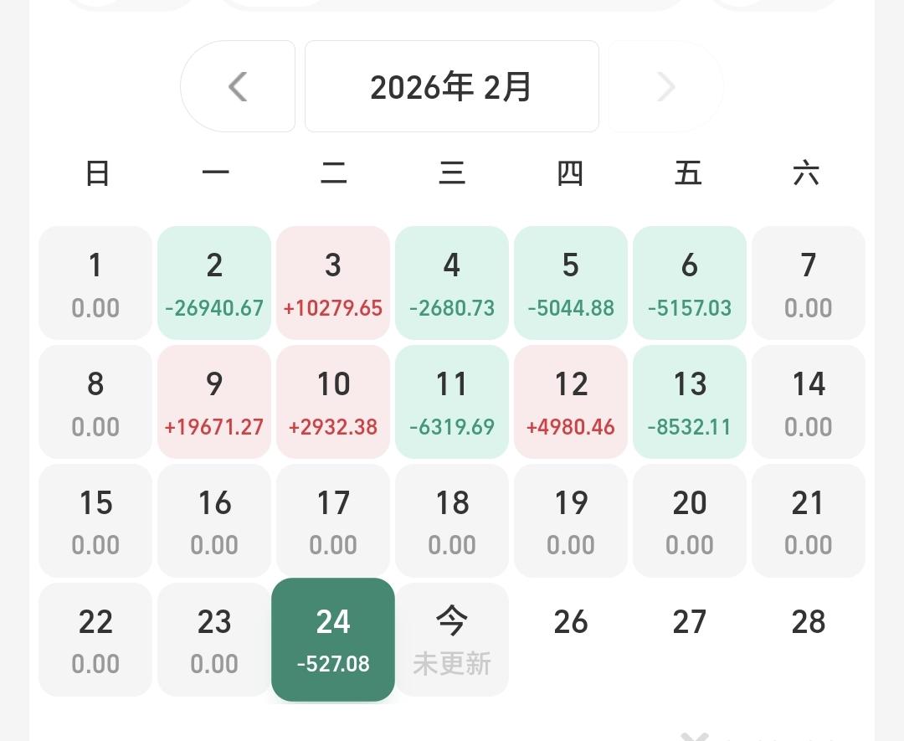Screen dimensions: 904x741
Task: Tap day 28 in the calendar
Action: coord(809,621)
